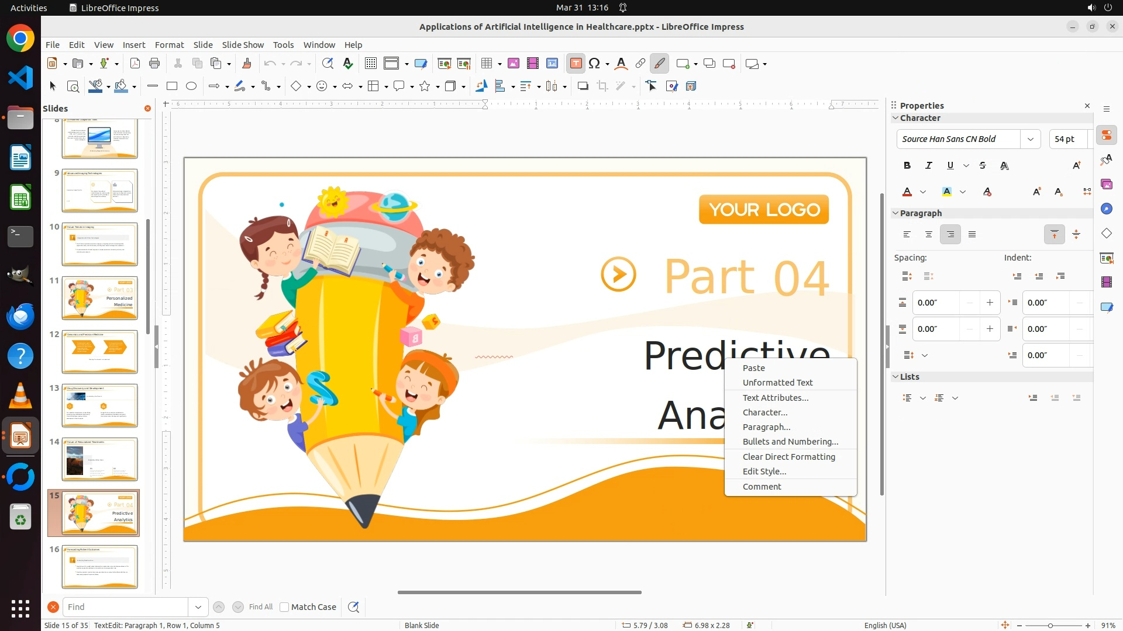Enable the Match Case checkbox
Screen dimensions: 1123x631
point(284,607)
